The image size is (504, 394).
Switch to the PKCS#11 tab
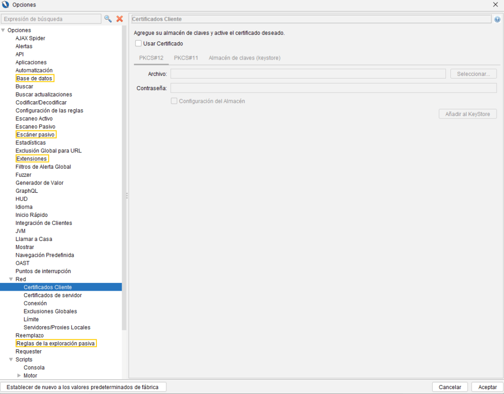[x=186, y=58]
